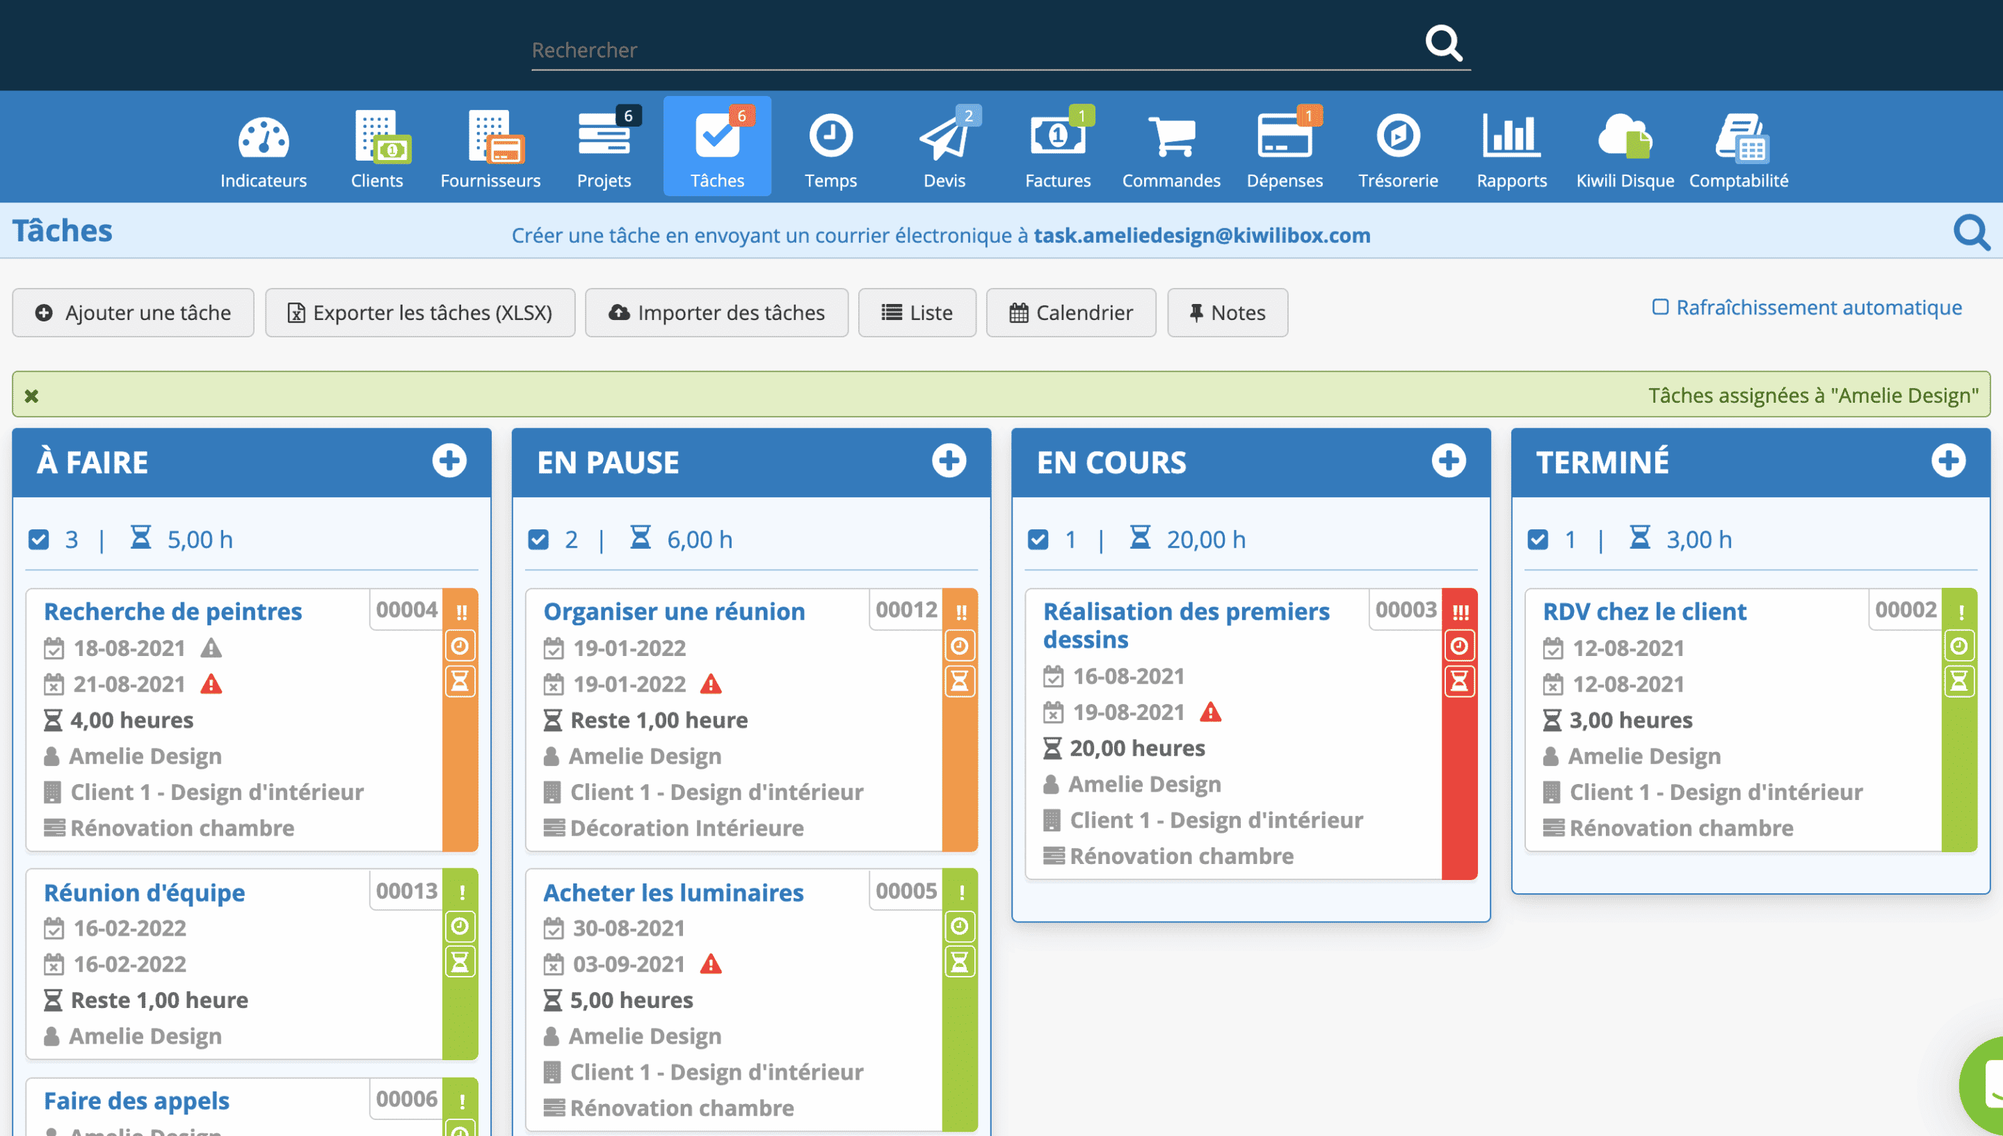Open the Temps time tracking module
2003x1136 pixels.
(831, 147)
